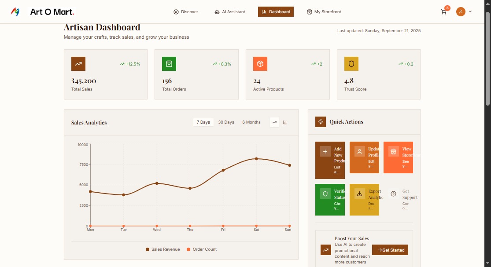Expand the account dropdown chevron
The image size is (491, 267).
click(470, 11)
